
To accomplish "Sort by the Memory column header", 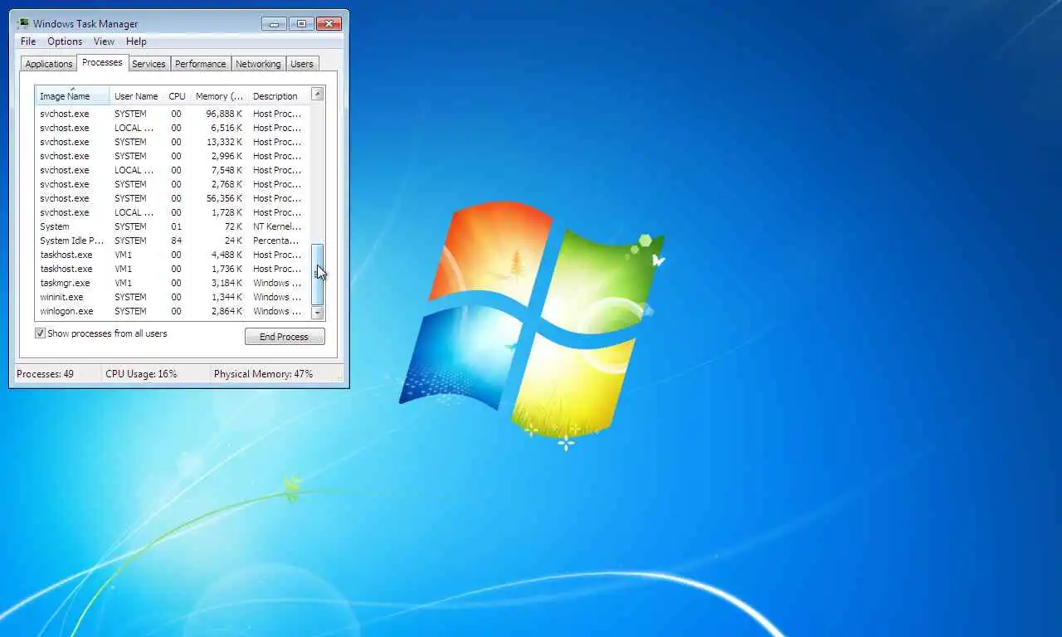I will coord(219,96).
